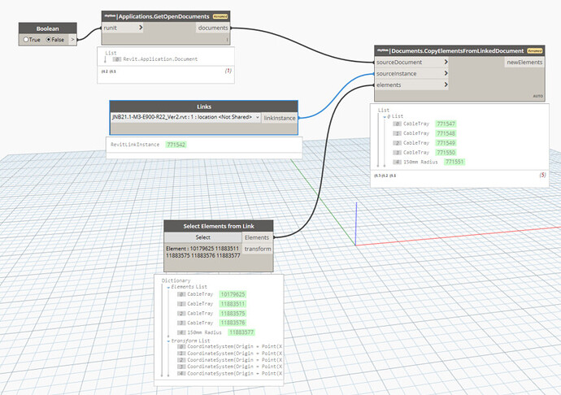Click the AUTO lacing indicator
The height and width of the screenshot is (395, 561).
[x=537, y=96]
